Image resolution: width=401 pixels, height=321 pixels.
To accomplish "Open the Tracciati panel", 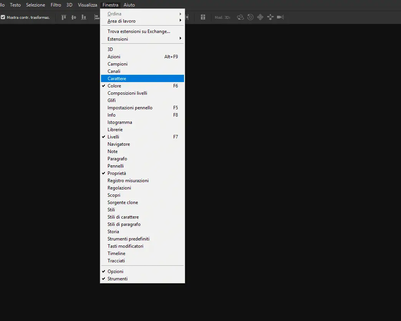I will 143,260.
